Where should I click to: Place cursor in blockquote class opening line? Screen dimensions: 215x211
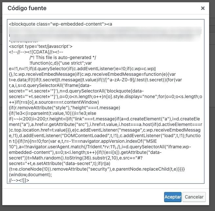pos(60,24)
